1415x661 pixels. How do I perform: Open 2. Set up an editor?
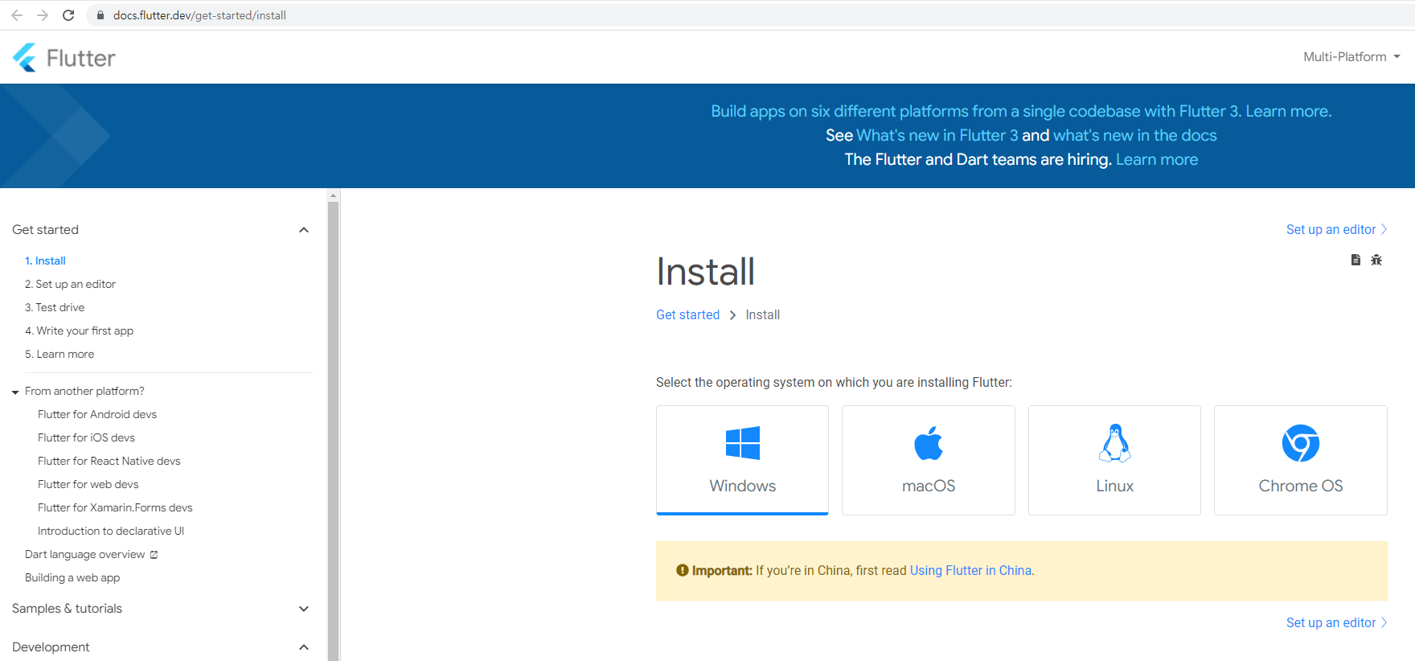(x=70, y=284)
